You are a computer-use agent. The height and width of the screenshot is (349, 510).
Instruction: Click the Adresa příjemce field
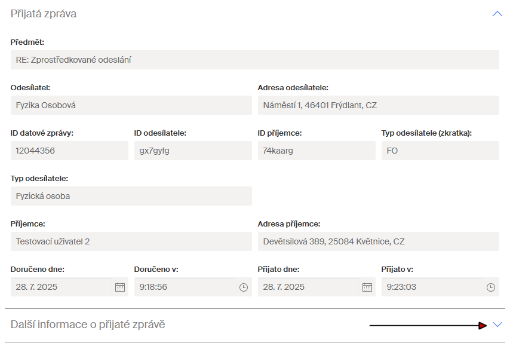click(378, 241)
